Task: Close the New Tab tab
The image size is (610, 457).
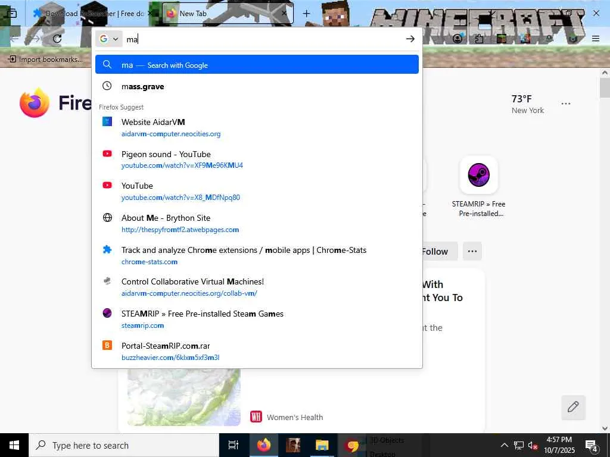Action: pyautogui.click(x=284, y=14)
